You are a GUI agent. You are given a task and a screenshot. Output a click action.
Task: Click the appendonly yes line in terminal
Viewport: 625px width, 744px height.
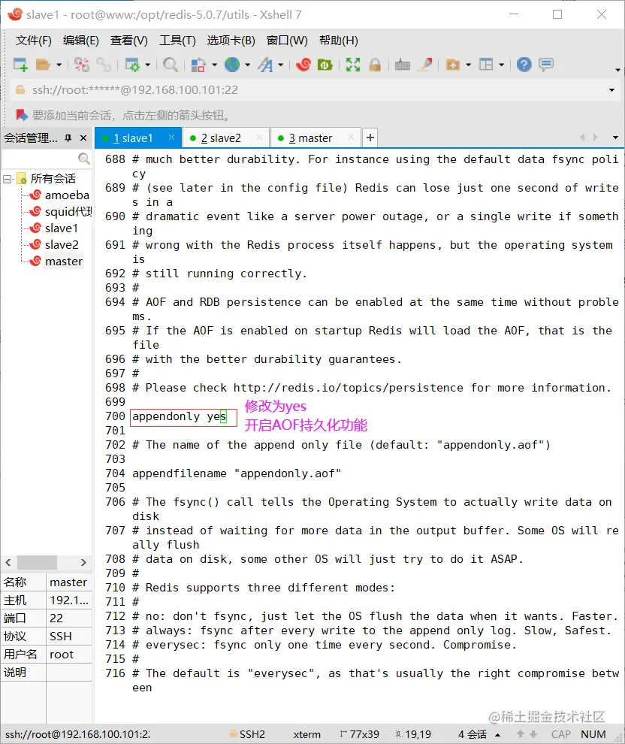click(x=180, y=416)
